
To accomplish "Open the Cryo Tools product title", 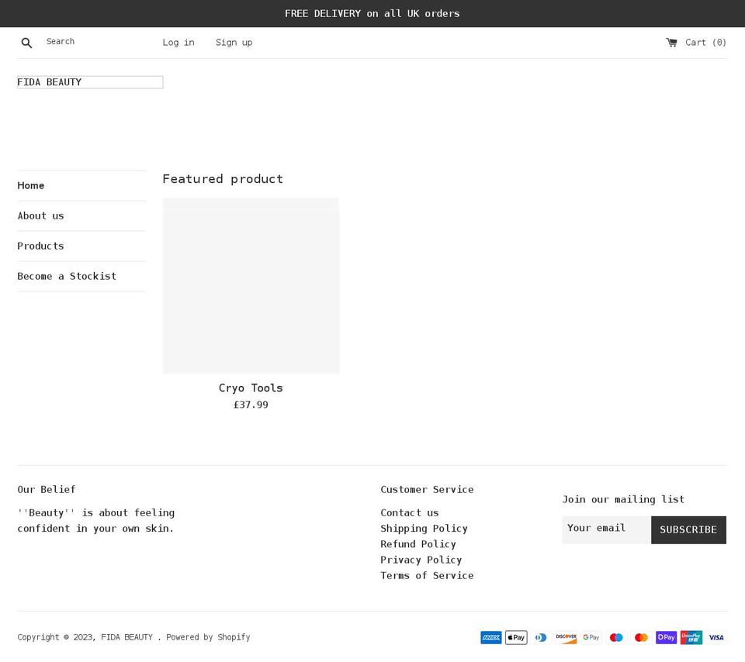I will [251, 388].
